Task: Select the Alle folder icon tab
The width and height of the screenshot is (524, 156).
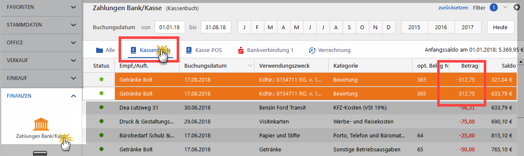Action: coord(100,50)
